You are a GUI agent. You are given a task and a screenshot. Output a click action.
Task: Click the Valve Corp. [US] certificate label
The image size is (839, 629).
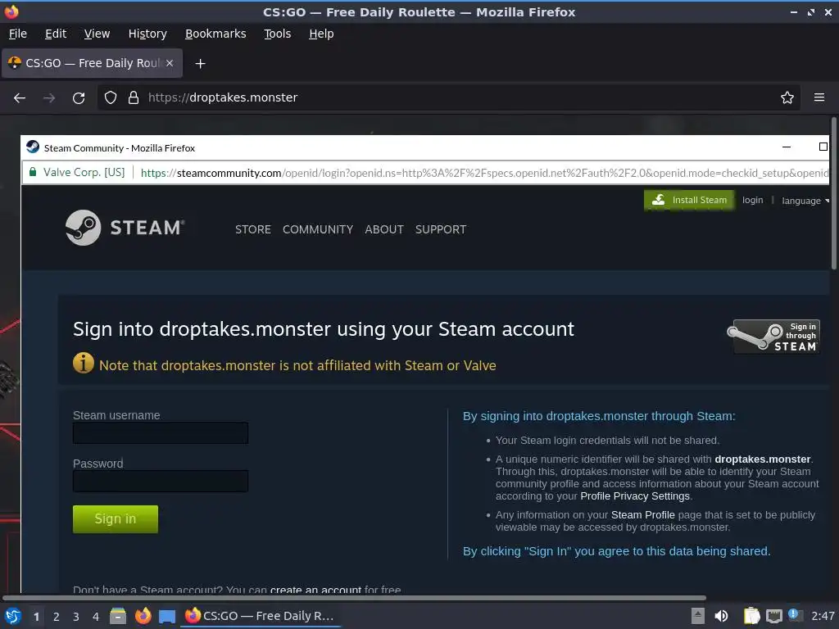tap(84, 172)
